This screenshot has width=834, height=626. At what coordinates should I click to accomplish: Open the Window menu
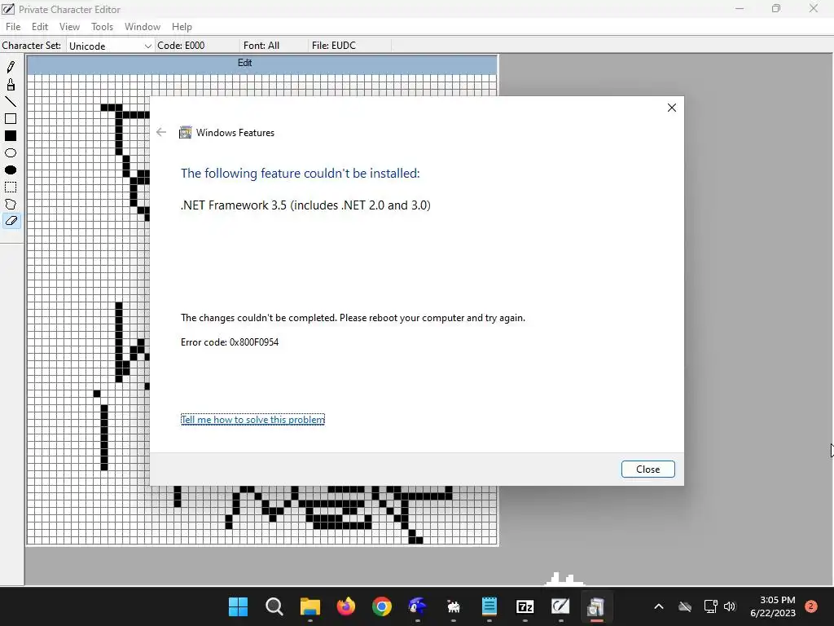point(143,27)
